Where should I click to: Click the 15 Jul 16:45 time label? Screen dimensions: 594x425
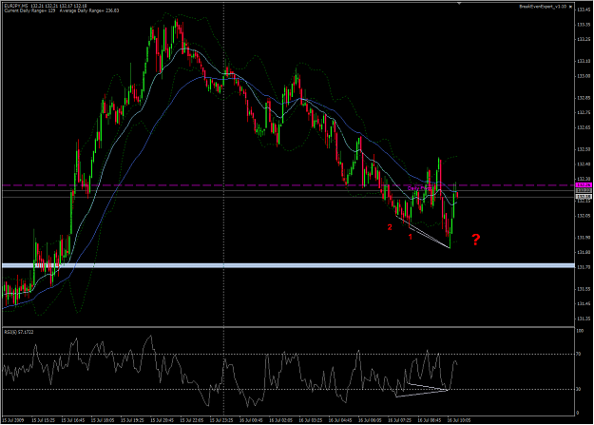(73, 420)
